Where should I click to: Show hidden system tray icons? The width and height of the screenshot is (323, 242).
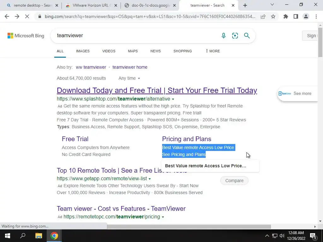click(267, 236)
